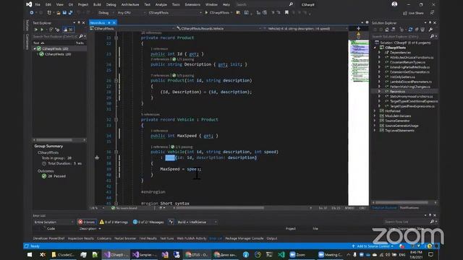463x260 pixels.
Task: Toggle the Messages filter button
Action: click(148, 222)
